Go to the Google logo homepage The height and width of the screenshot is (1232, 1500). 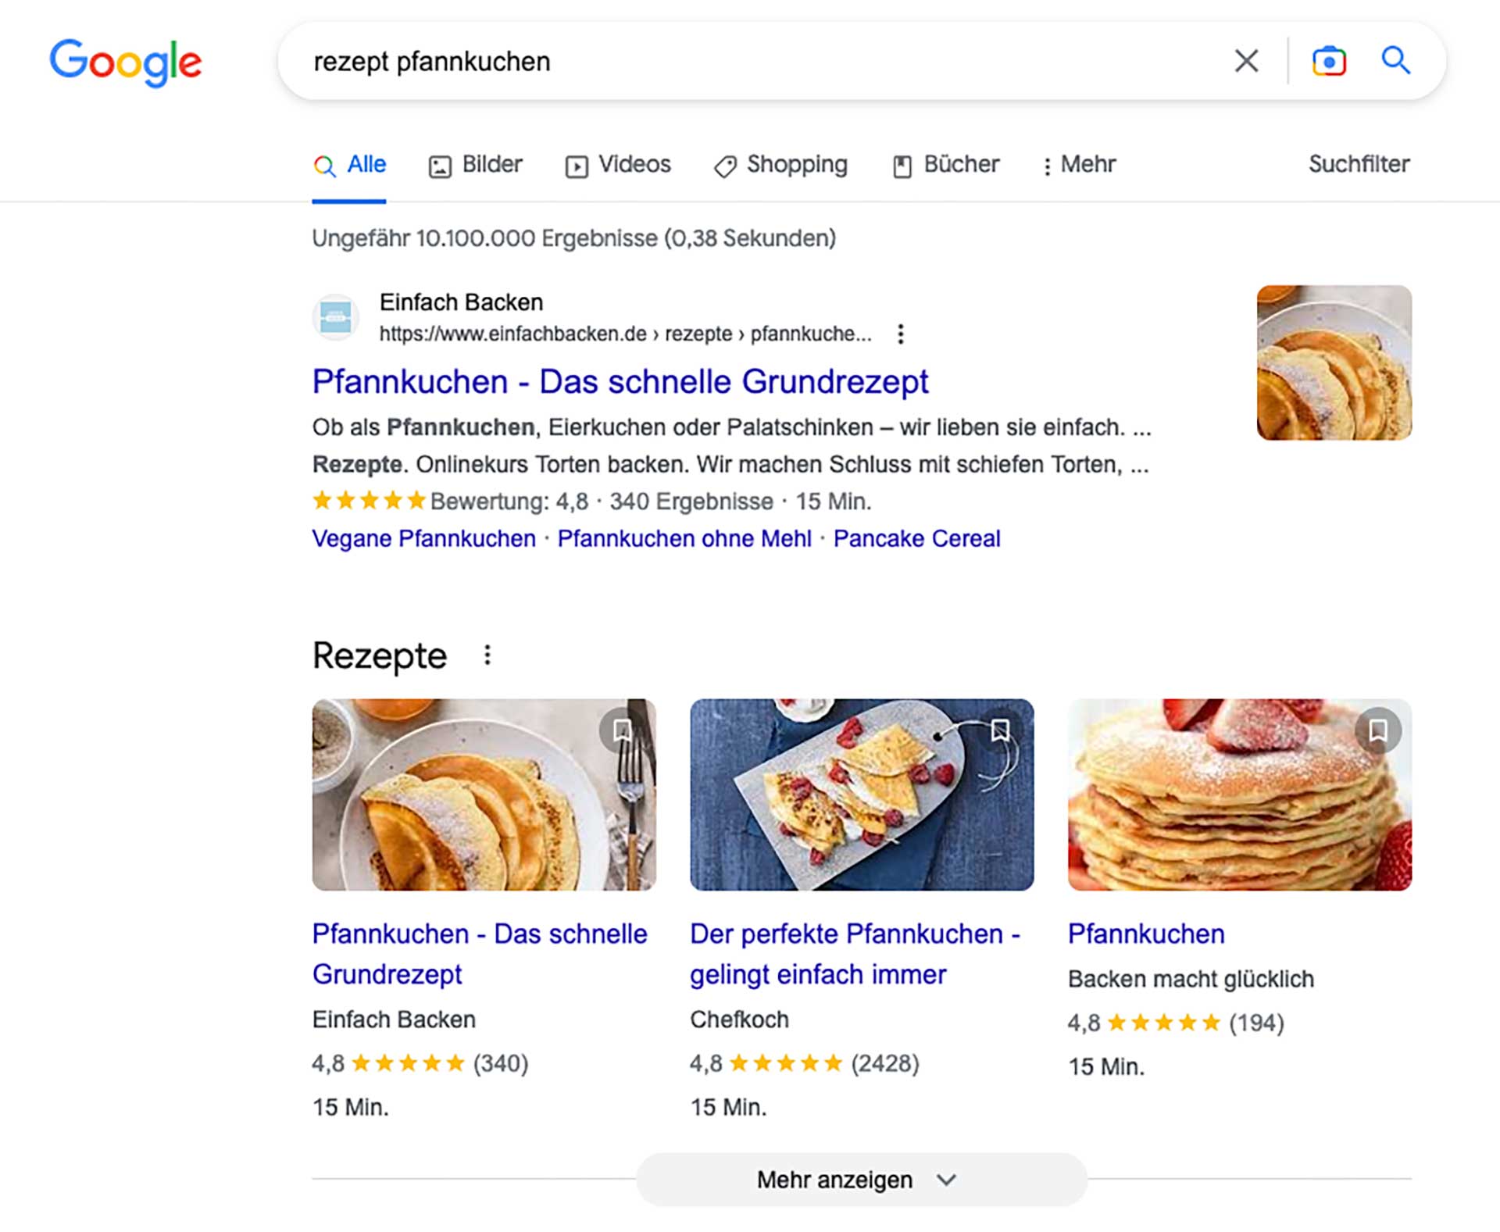point(126,62)
